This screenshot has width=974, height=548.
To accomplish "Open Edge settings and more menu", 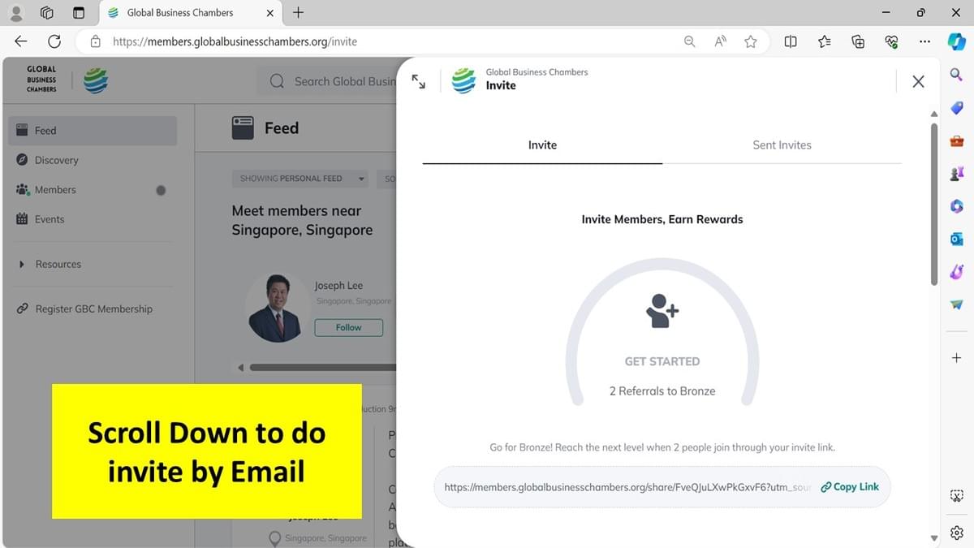I will [x=924, y=41].
